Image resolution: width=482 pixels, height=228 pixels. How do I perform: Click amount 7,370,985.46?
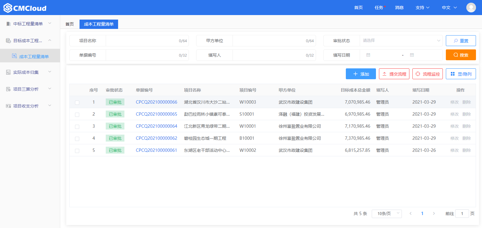(358, 138)
